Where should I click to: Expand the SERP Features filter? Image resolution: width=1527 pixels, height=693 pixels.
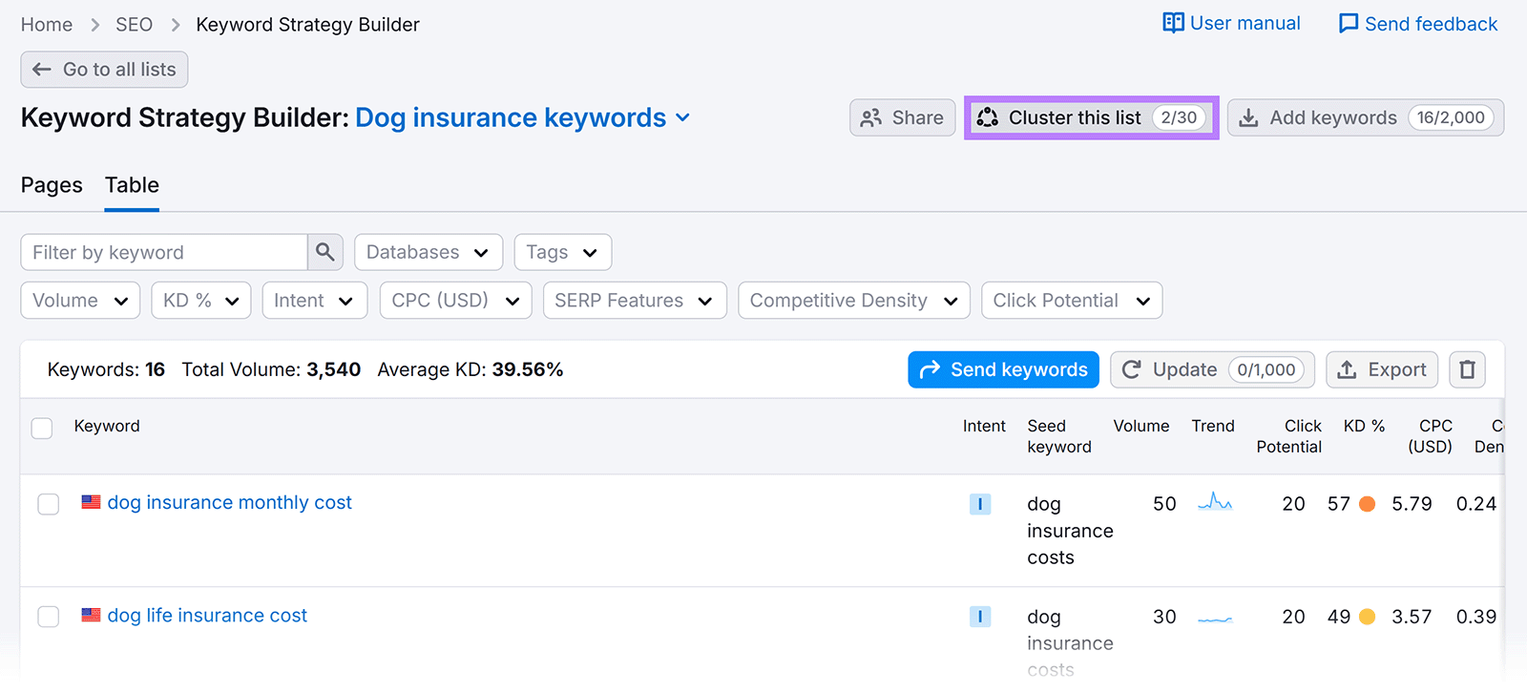click(x=634, y=301)
